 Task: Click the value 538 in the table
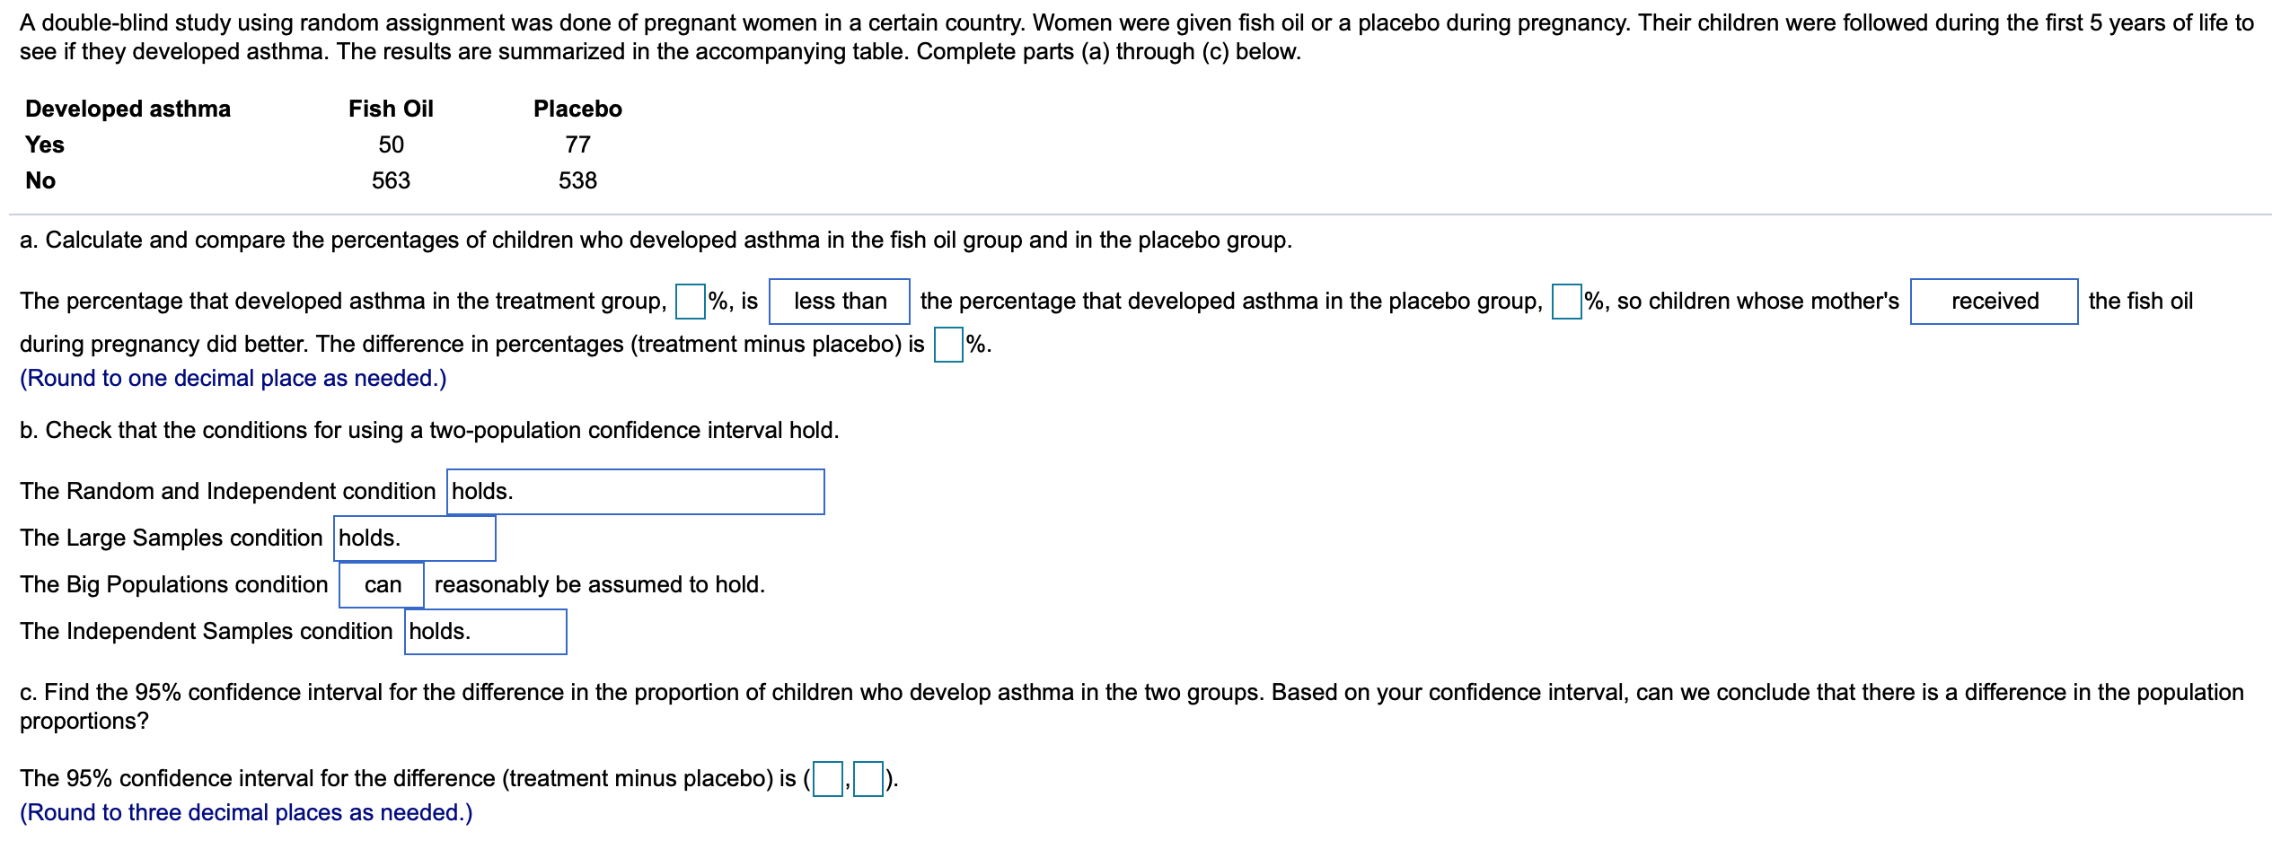coord(577,180)
